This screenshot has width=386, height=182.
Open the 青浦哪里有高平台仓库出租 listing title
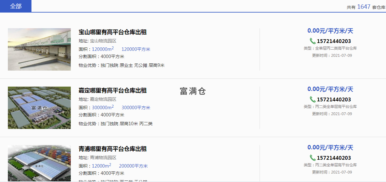tap(112, 149)
